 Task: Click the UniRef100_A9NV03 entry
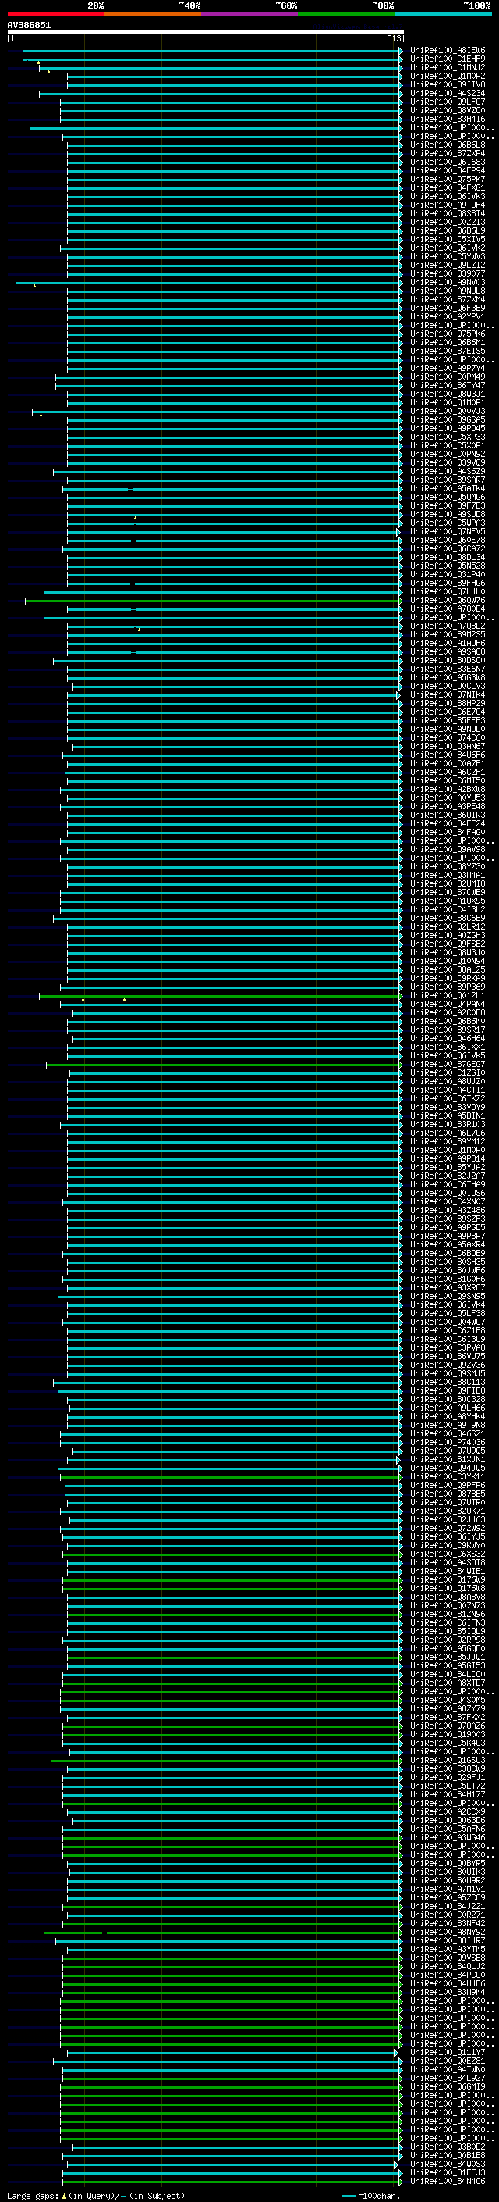click(x=448, y=282)
